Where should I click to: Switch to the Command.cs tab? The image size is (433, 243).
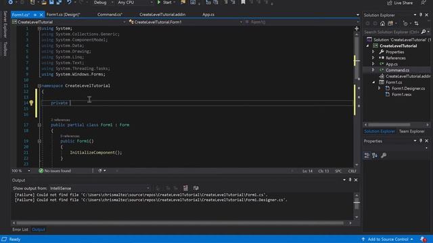(x=110, y=15)
